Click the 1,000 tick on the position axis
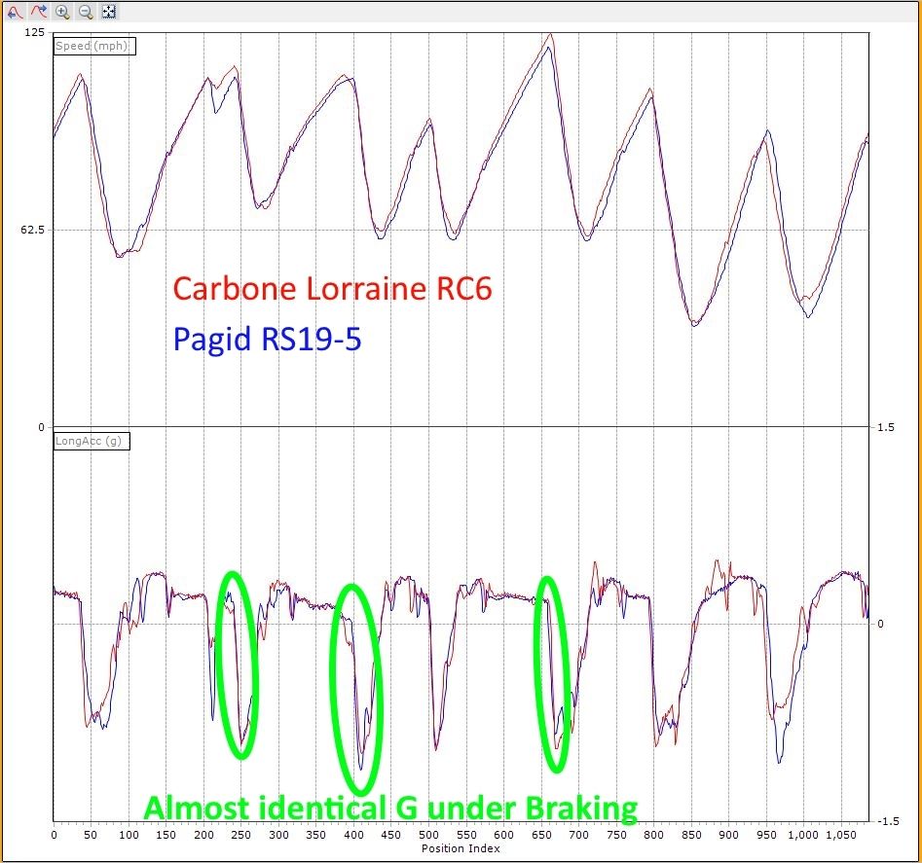Image resolution: width=922 pixels, height=863 pixels. [x=802, y=835]
